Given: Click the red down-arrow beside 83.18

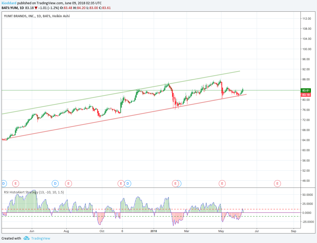Looking at the screenshot, I should [x=36, y=8].
